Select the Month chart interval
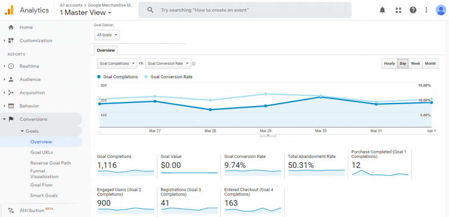Image resolution: width=449 pixels, height=217 pixels. [430, 63]
